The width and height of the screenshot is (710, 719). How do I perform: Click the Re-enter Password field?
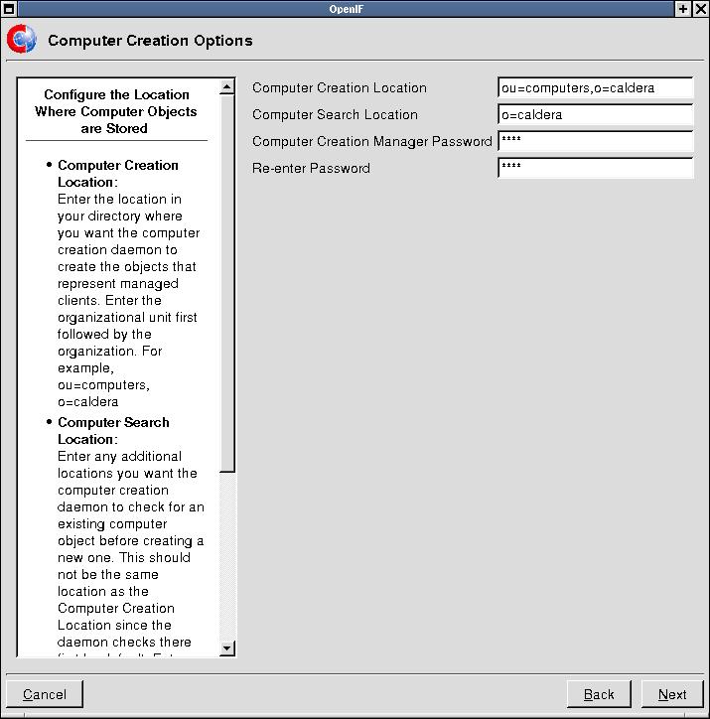(x=595, y=168)
